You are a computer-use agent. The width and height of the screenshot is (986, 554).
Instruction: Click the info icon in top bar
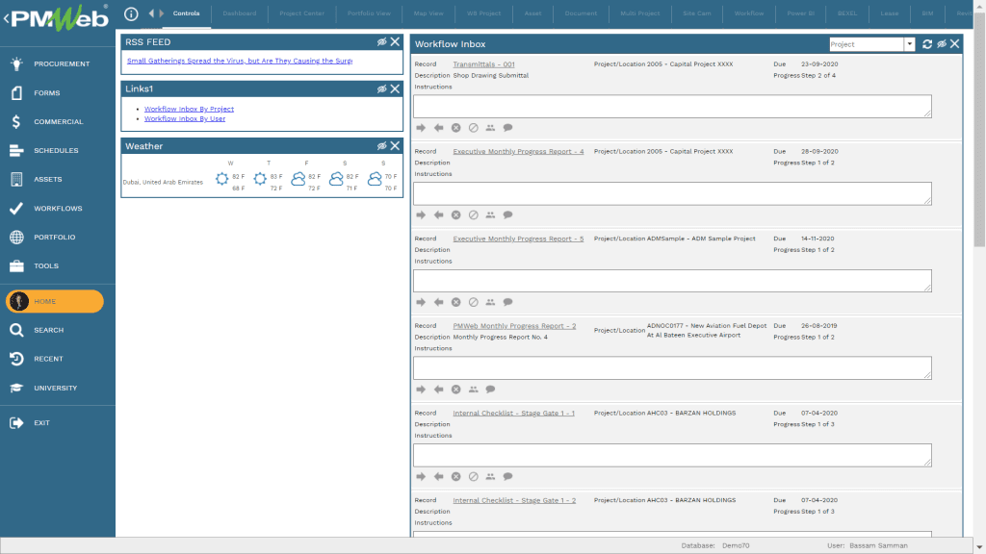tap(131, 13)
